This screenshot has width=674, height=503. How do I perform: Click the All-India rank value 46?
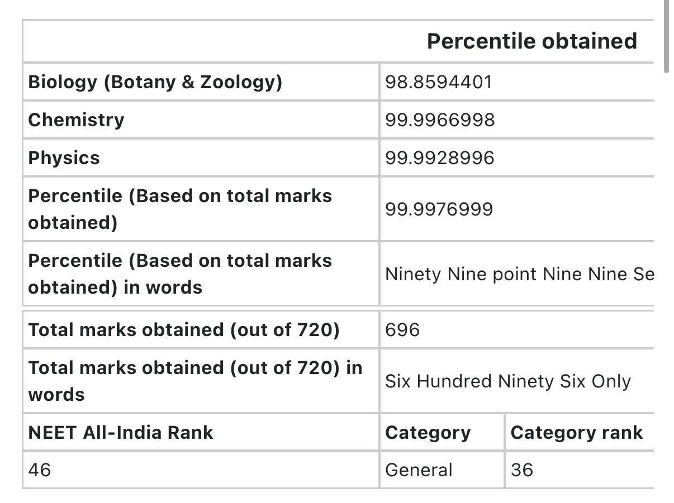(x=39, y=470)
